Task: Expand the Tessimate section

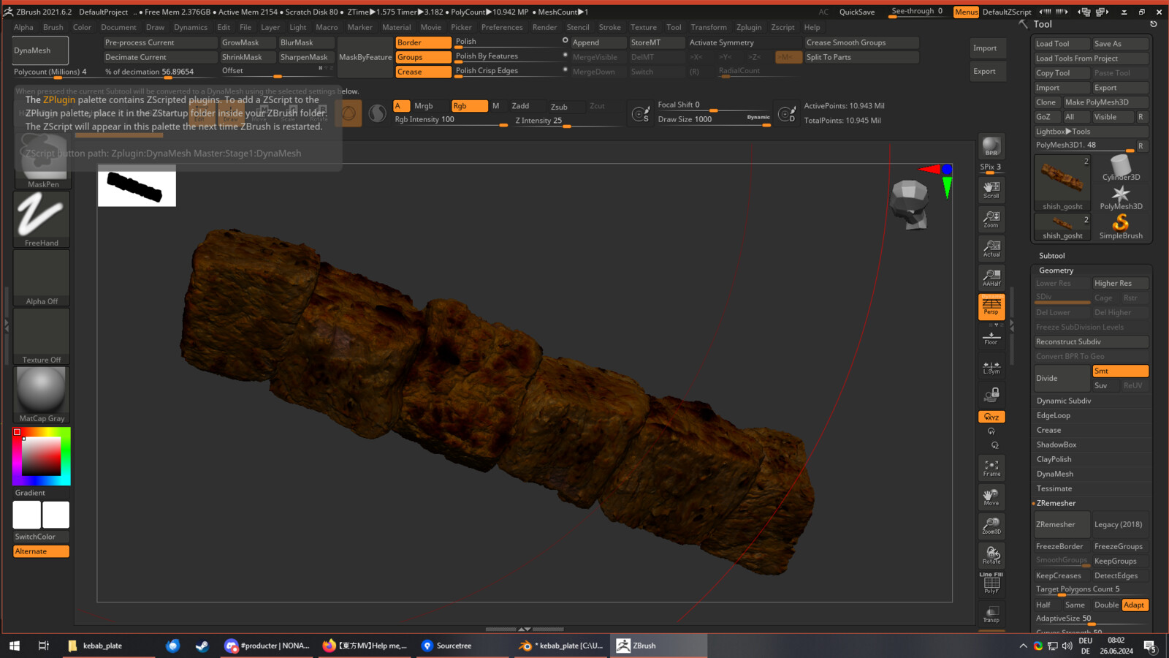Action: (x=1054, y=488)
